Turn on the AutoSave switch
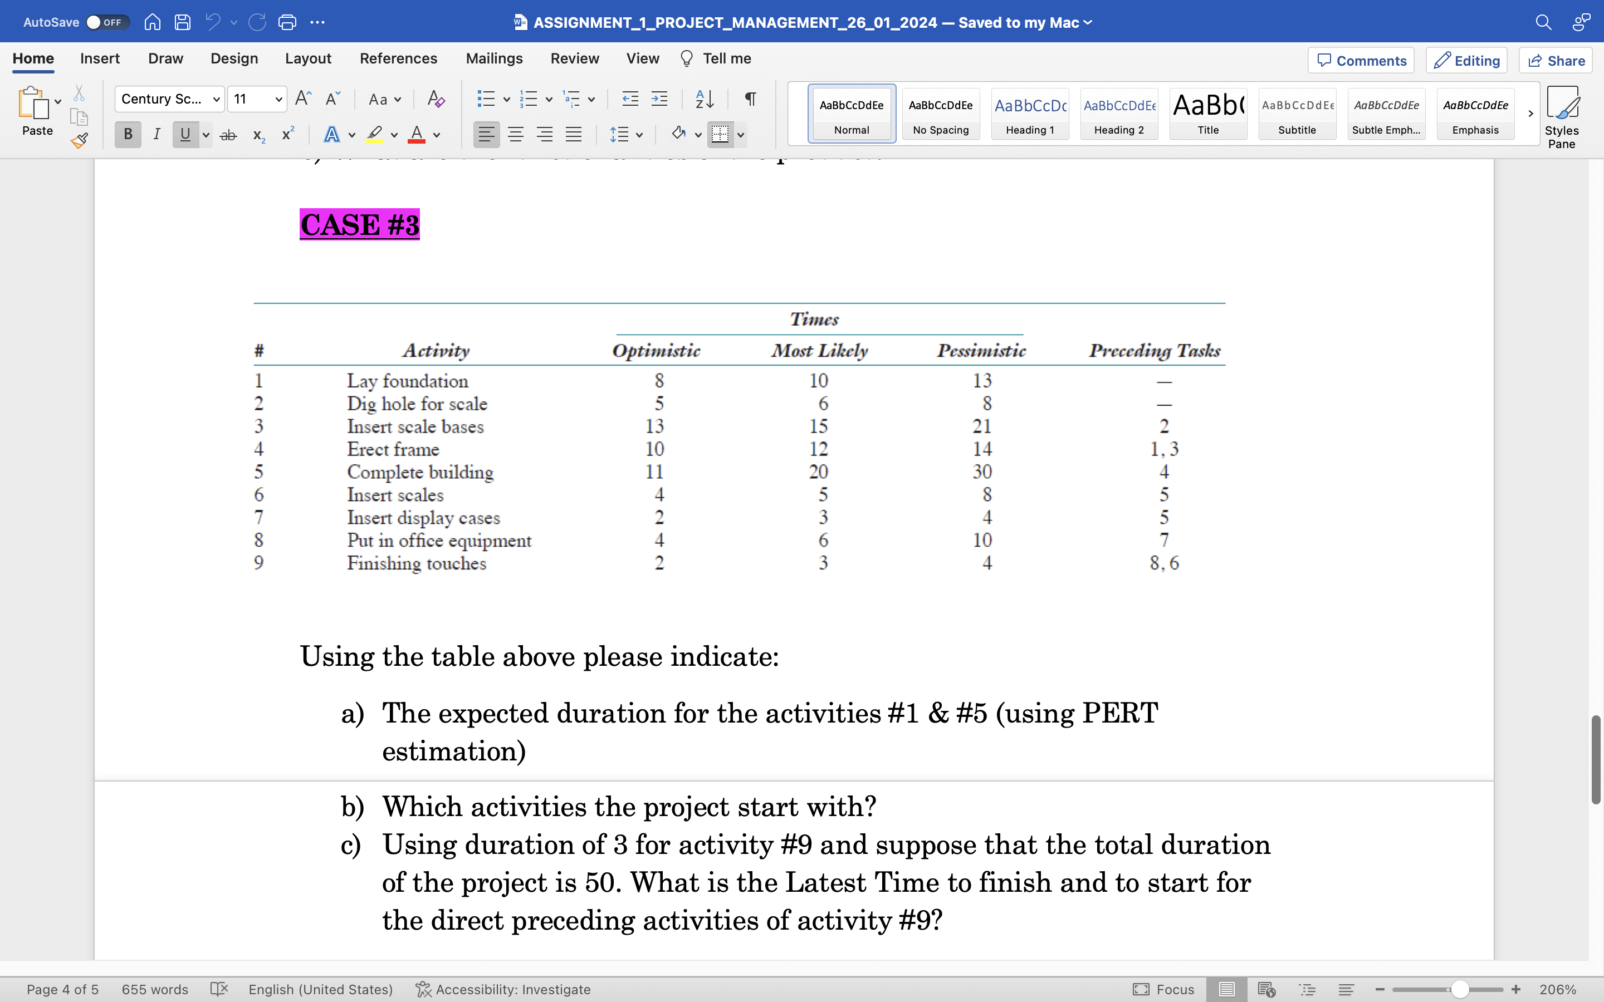Screen dimensions: 1604x1002 pyautogui.click(x=106, y=21)
